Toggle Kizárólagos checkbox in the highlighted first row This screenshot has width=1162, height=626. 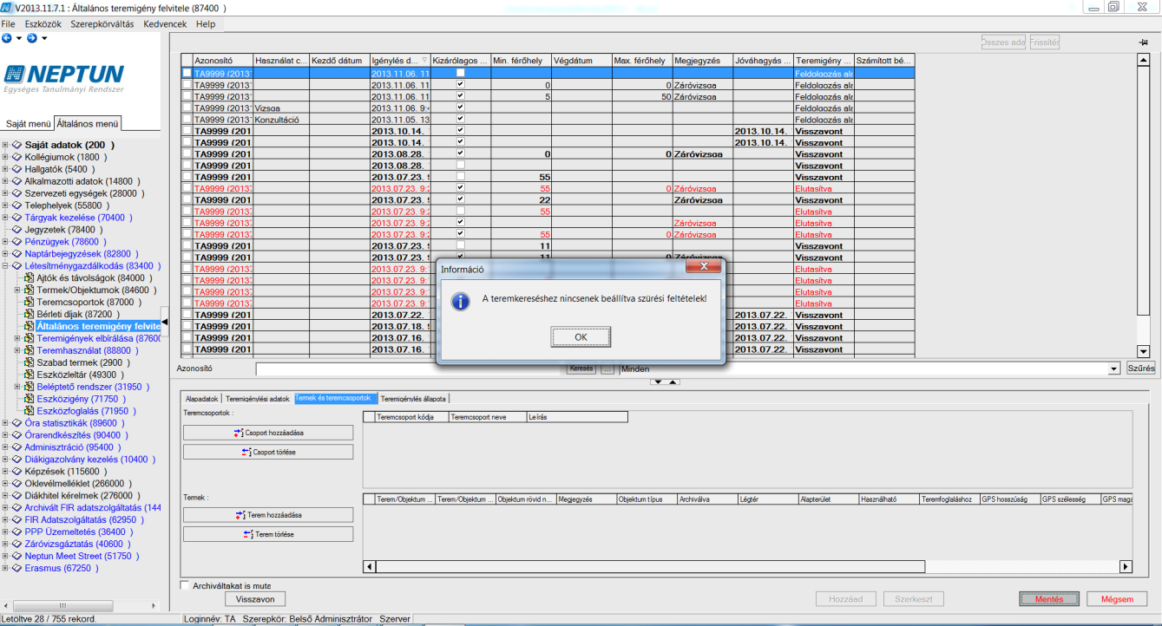pos(461,74)
